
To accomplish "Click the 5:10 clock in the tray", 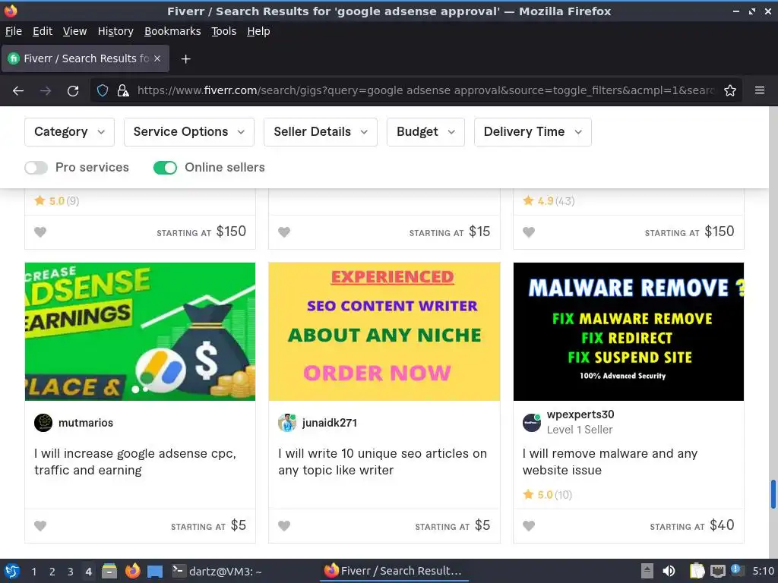I will click(763, 571).
